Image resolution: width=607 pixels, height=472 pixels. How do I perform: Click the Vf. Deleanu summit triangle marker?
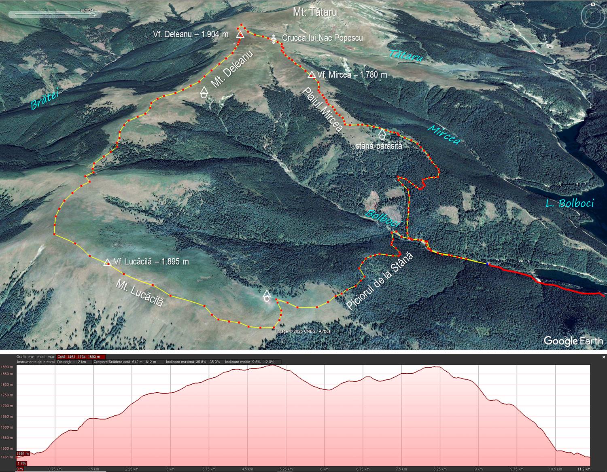tap(240, 35)
